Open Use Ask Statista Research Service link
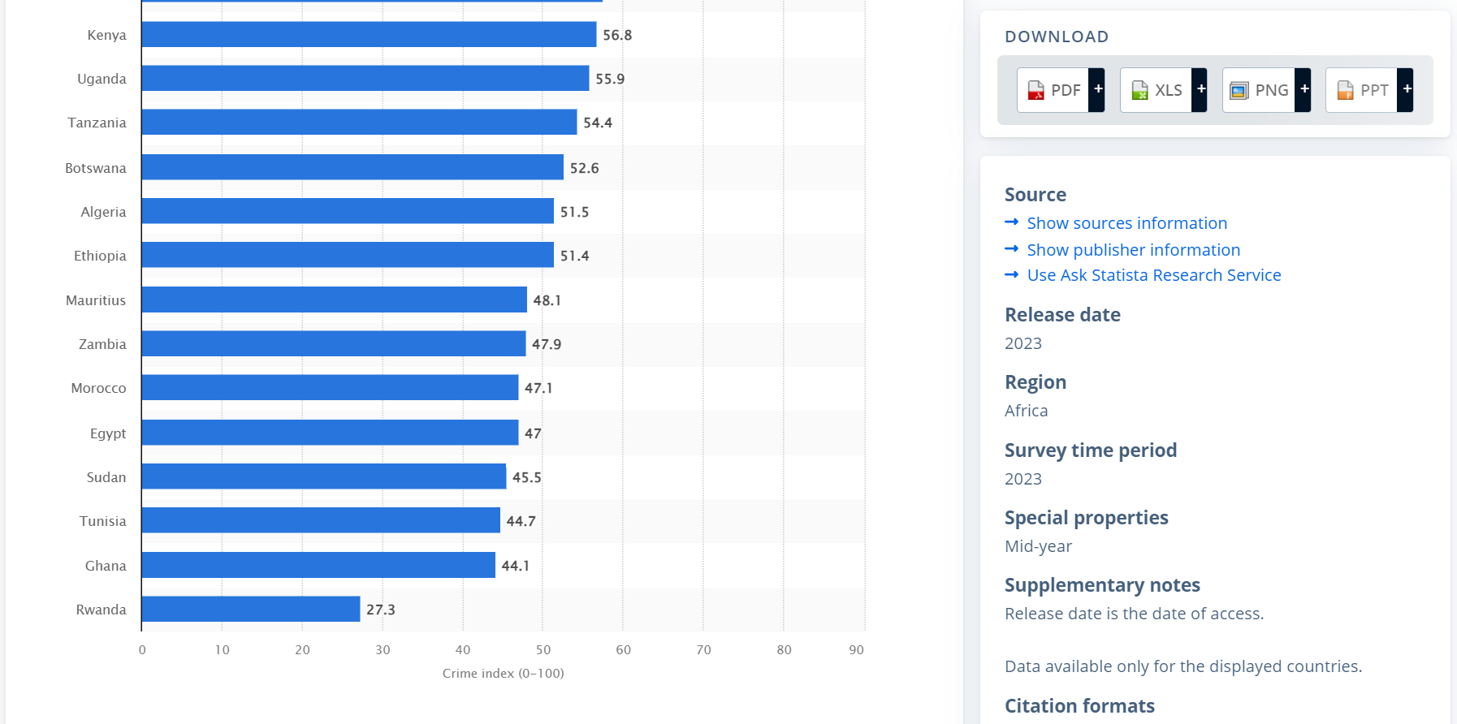This screenshot has width=1457, height=724. tap(1153, 275)
